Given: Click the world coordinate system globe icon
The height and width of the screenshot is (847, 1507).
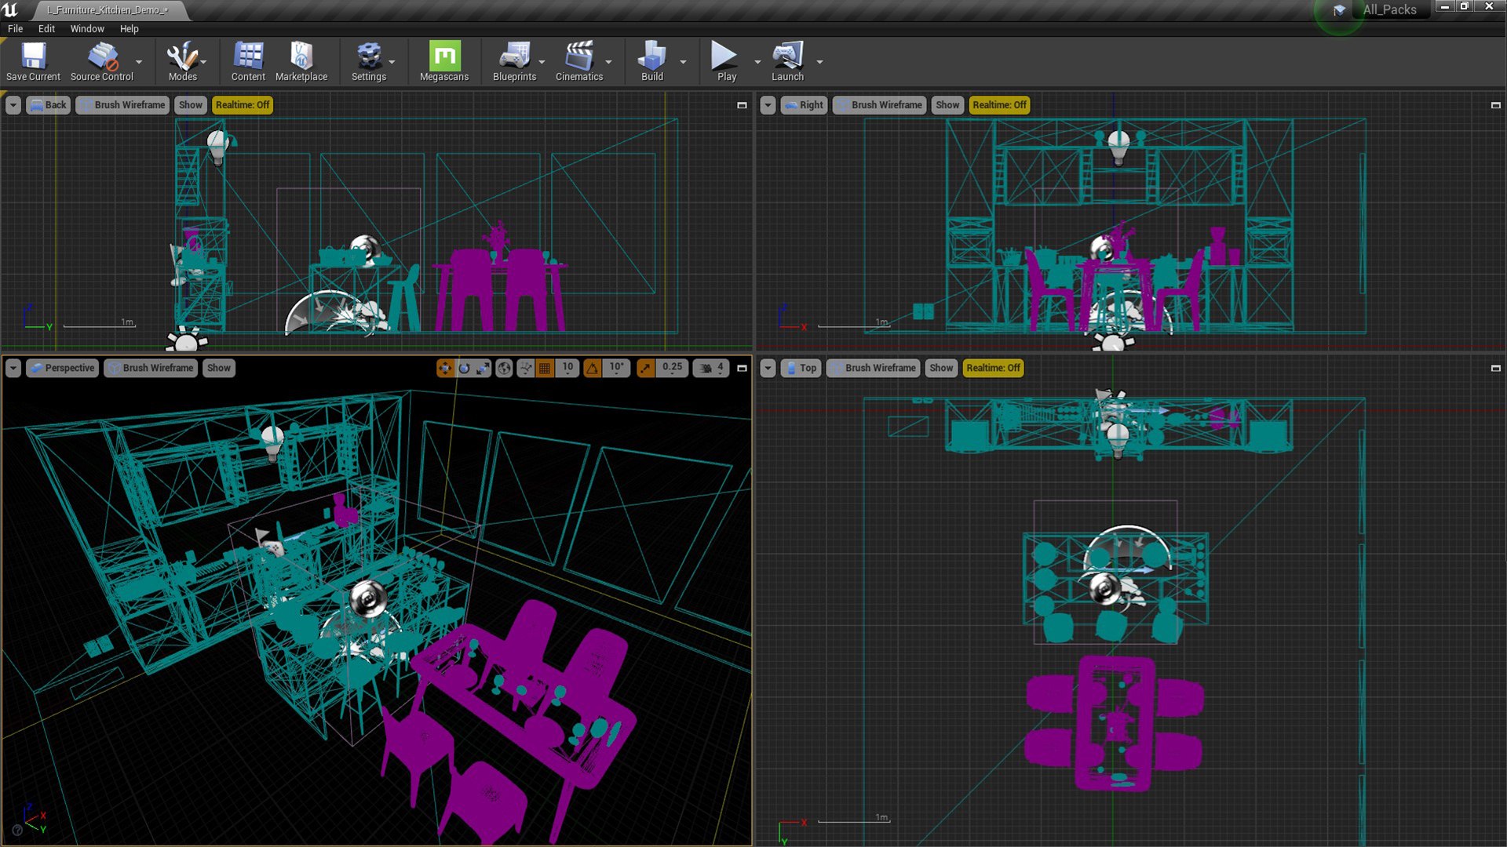Looking at the screenshot, I should (x=505, y=368).
